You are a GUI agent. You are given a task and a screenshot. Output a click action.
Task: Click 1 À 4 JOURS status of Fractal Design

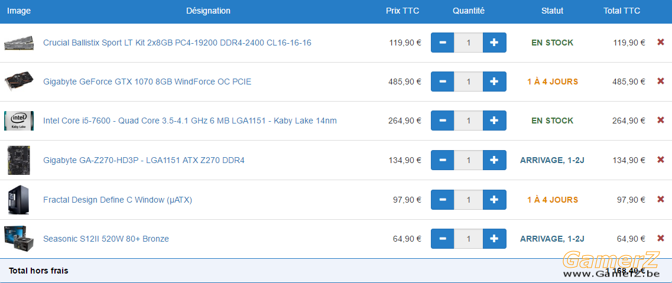[x=552, y=200]
